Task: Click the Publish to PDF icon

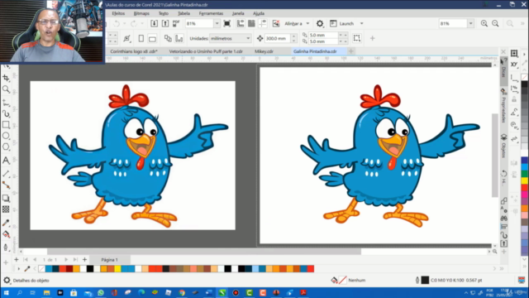Action: pos(176,23)
